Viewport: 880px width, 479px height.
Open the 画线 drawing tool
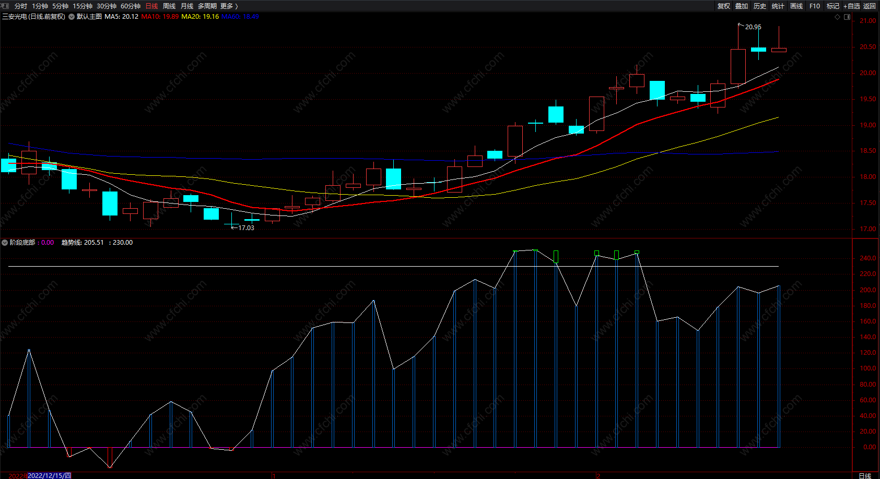(796, 6)
